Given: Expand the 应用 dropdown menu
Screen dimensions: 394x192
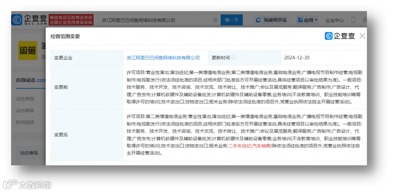Looking at the screenshot, I should tap(308, 20).
